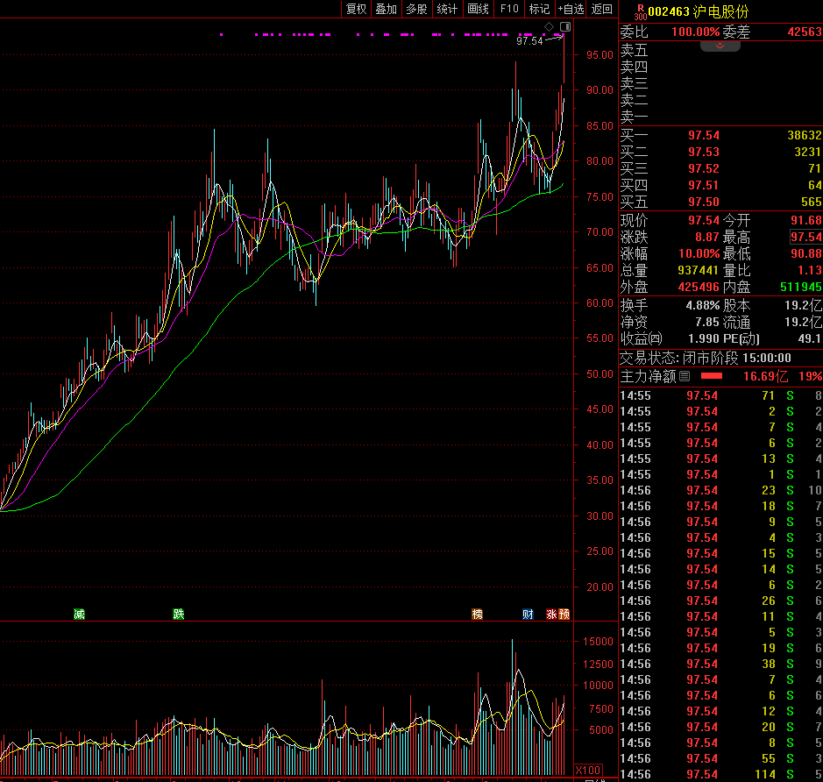The width and height of the screenshot is (823, 782).
Task: Open the 复权 adjustment menu
Action: click(356, 9)
